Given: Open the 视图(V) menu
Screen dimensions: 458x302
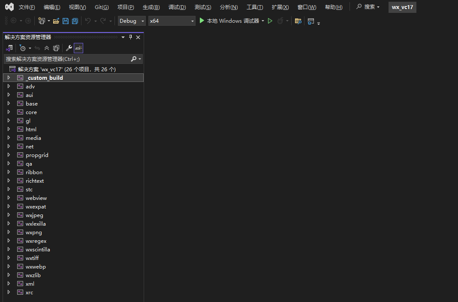Looking at the screenshot, I should (x=77, y=7).
